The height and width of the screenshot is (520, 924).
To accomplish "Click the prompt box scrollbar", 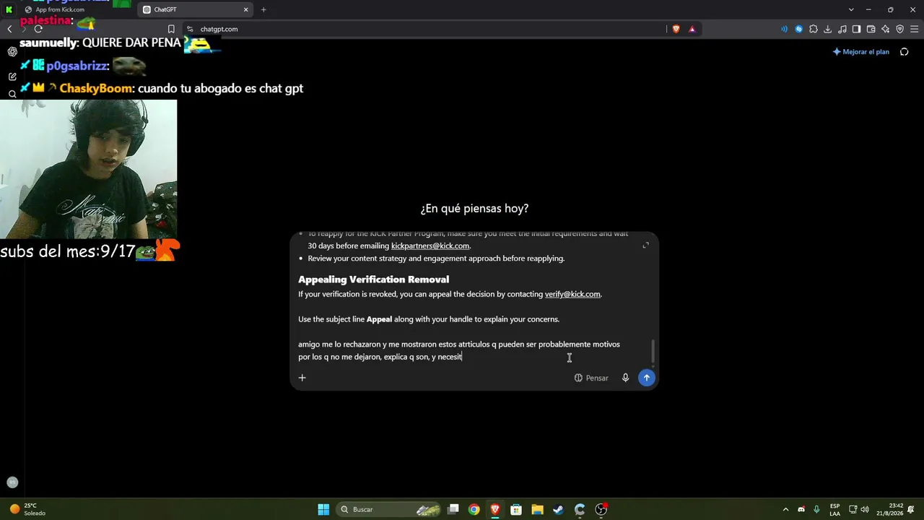I will coord(653,352).
